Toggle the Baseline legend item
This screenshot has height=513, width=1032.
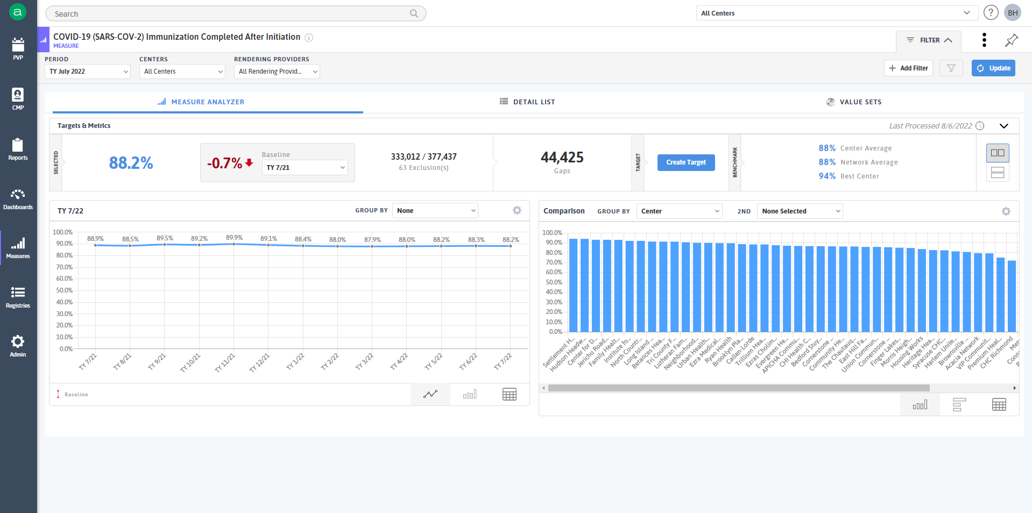(x=73, y=395)
